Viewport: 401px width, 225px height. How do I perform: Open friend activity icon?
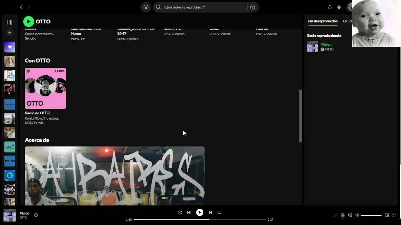click(339, 7)
